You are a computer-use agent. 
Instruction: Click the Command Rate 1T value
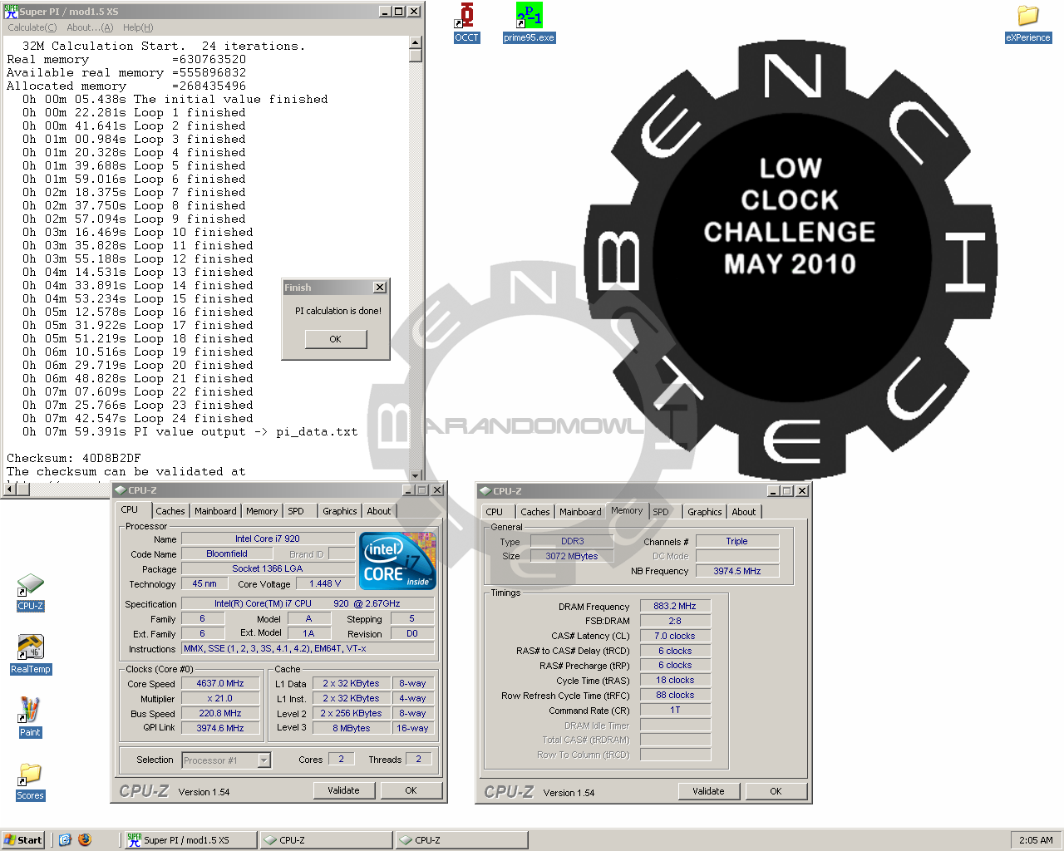(675, 710)
